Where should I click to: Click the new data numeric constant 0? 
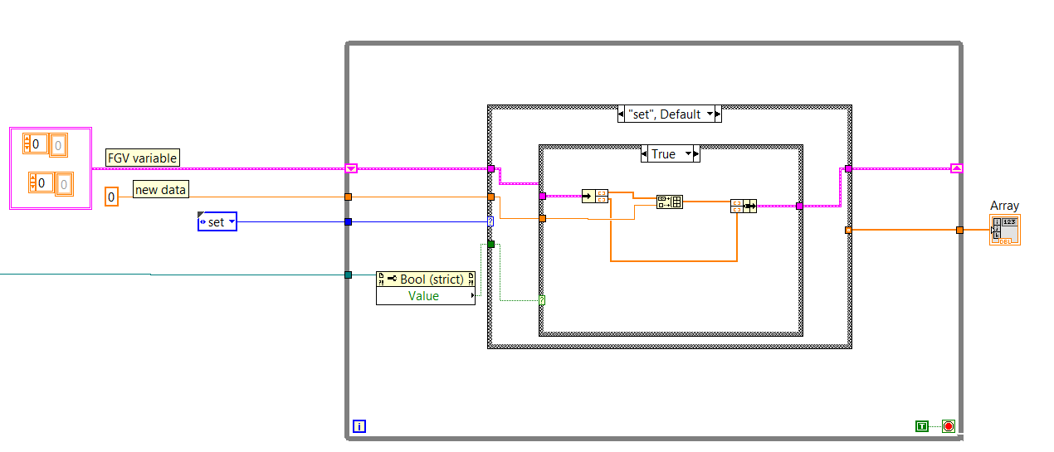coord(111,197)
